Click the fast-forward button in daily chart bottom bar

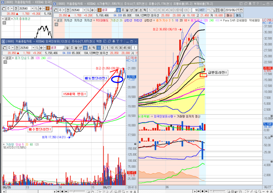coord(206,191)
